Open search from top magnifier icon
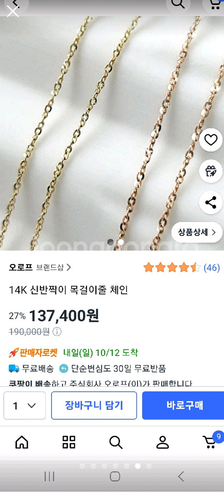This screenshot has width=224, height=497. 178,4
